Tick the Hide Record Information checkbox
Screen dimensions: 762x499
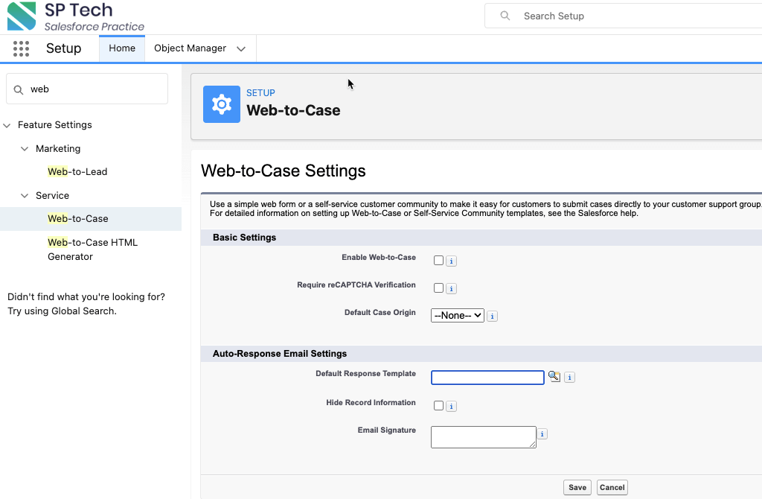click(438, 406)
